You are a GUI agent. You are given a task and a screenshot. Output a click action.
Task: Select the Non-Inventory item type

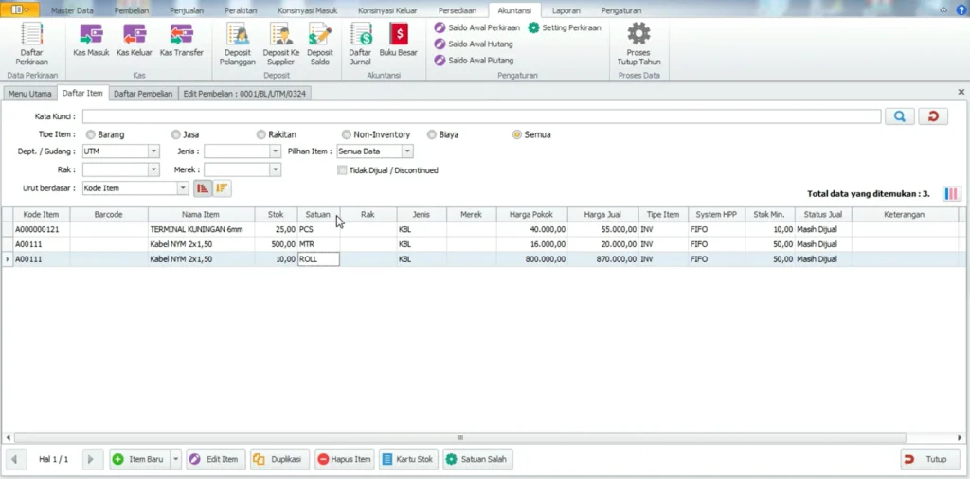[347, 134]
